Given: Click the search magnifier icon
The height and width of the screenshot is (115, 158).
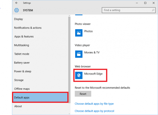Looking at the screenshot, I should coord(153,10).
